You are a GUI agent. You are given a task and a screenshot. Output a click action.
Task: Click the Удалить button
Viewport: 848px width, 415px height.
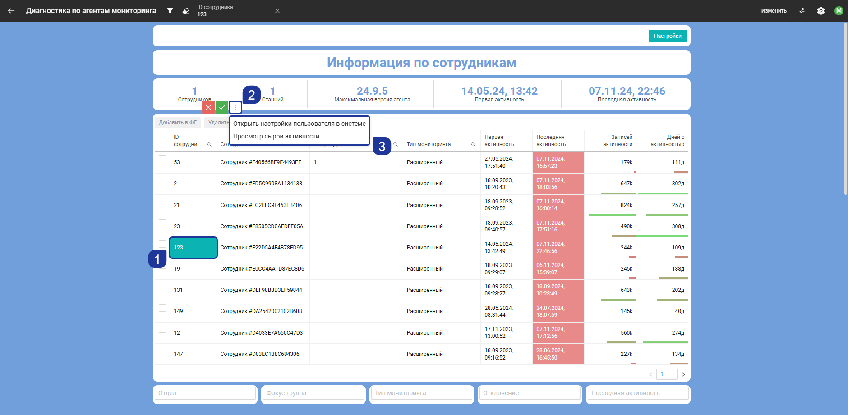[217, 123]
